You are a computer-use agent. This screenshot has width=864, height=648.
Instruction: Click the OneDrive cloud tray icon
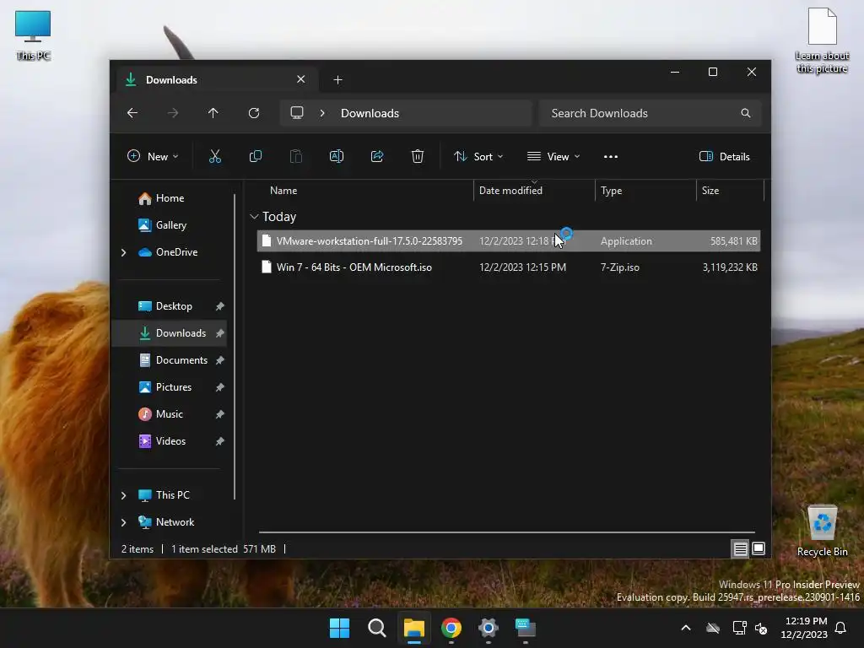[713, 628]
